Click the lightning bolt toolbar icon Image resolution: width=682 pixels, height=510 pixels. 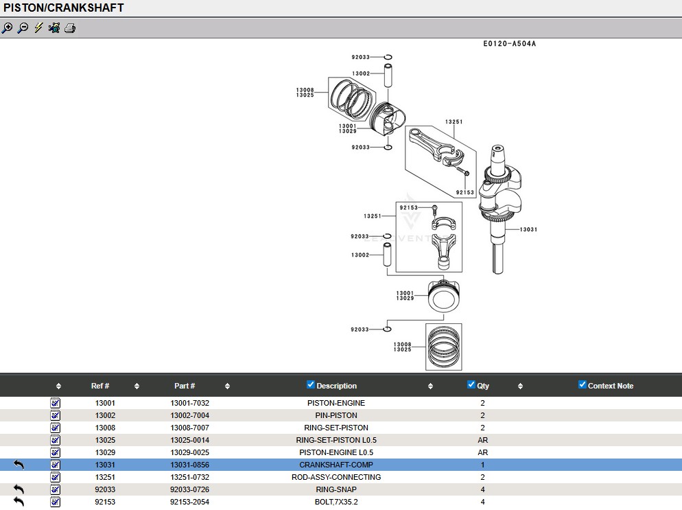coord(38,28)
